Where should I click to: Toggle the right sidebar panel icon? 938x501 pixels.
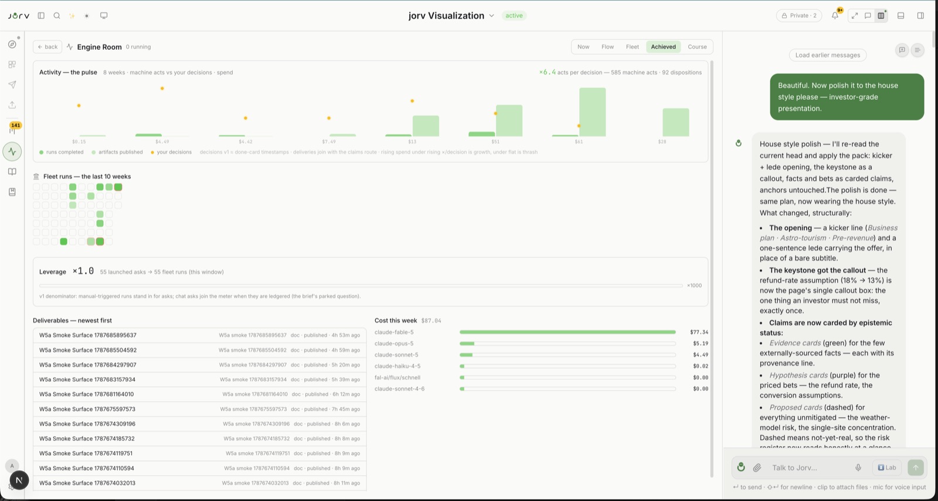920,16
